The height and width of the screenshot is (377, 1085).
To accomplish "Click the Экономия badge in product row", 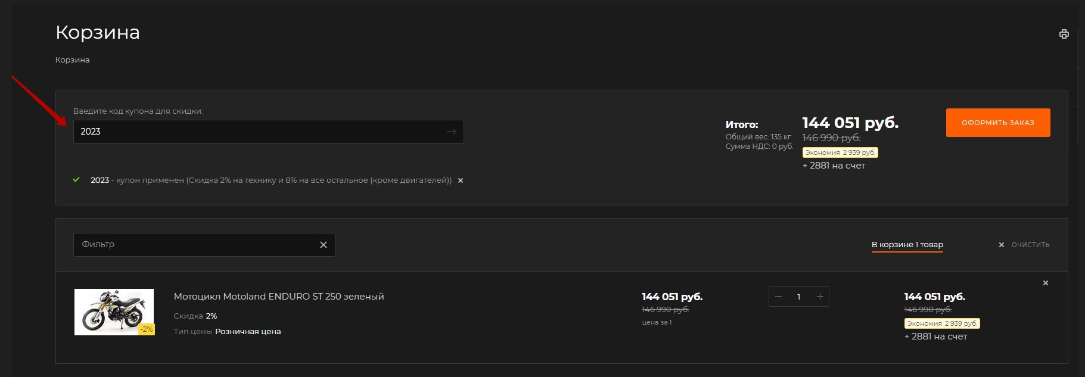I will coord(941,323).
